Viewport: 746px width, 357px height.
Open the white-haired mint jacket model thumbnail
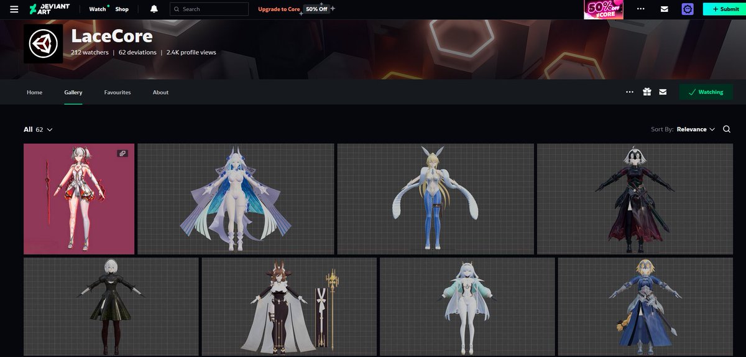tap(467, 307)
